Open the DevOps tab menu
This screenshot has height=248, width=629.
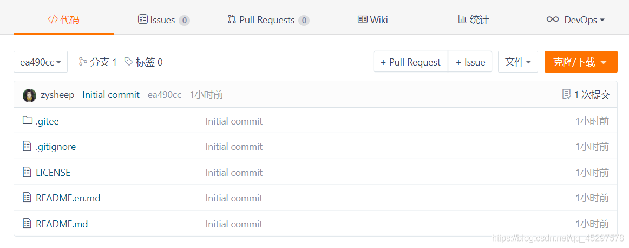(x=576, y=20)
